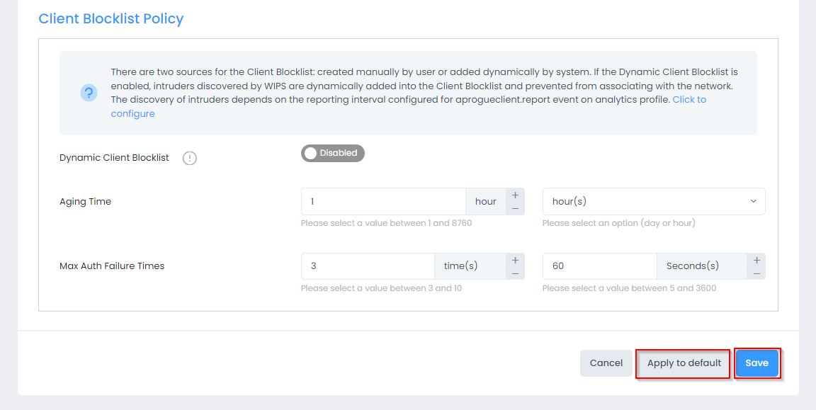Viewport: 816px width, 410px height.
Task: Increase Aging Time with plus stepper
Action: click(x=515, y=195)
